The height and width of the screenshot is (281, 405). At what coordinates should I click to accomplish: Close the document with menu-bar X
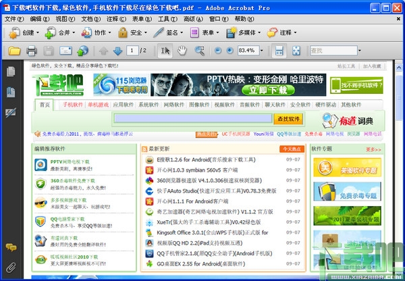click(398, 19)
